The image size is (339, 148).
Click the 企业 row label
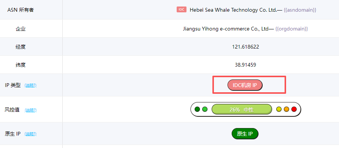pyautogui.click(x=20, y=29)
